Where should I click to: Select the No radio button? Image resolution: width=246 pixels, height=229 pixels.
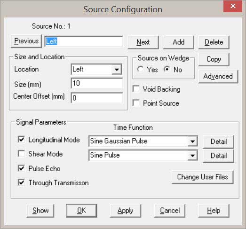[x=167, y=69]
